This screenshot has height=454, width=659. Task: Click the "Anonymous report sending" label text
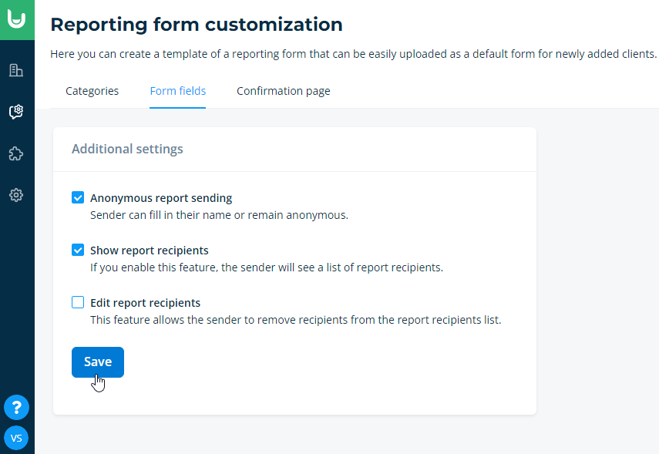(161, 198)
